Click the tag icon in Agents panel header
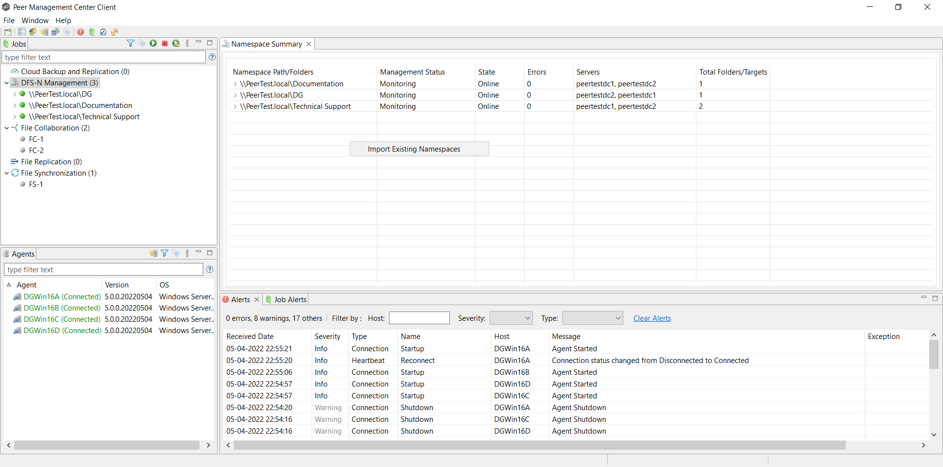The width and height of the screenshot is (943, 467). tap(176, 253)
